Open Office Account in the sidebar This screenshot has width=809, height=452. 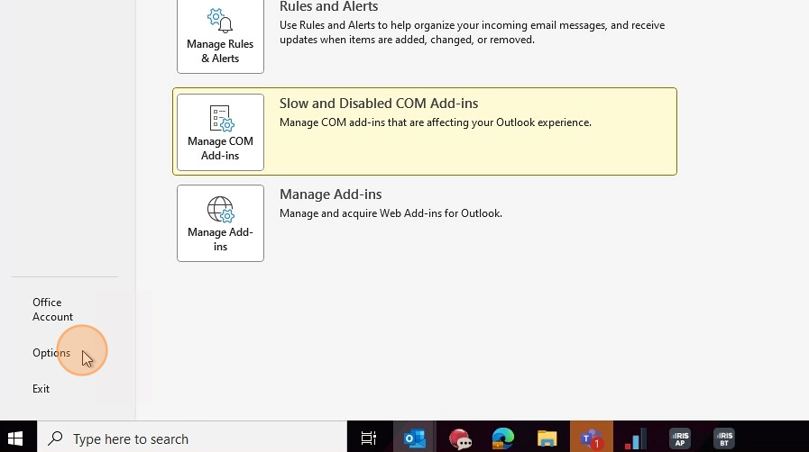[52, 310]
